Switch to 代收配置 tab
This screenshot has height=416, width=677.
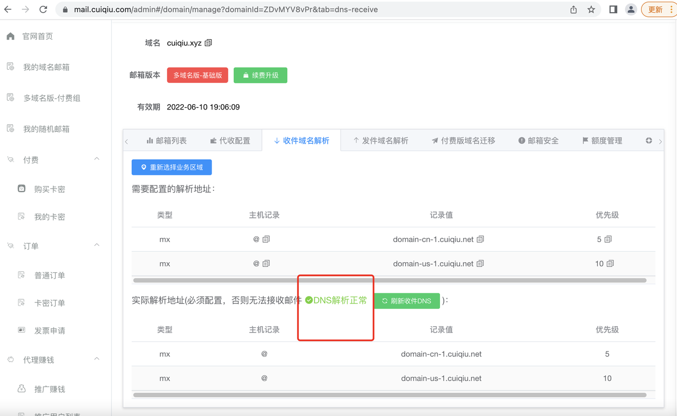point(230,141)
